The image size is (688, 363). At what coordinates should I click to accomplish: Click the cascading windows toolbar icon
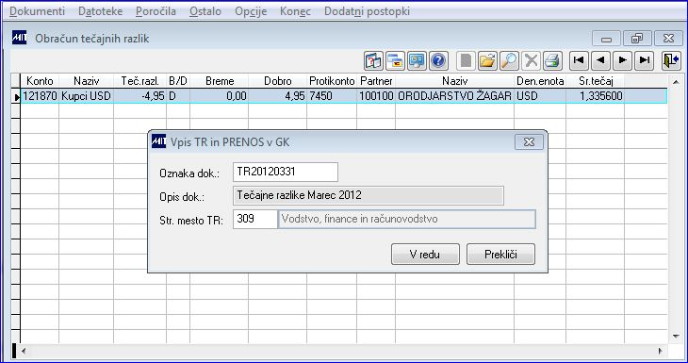point(395,60)
